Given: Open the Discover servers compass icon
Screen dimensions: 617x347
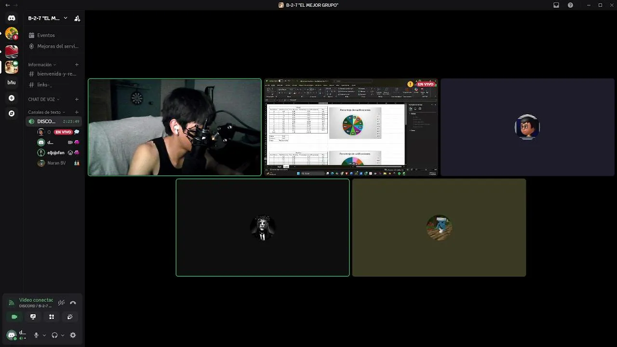Looking at the screenshot, I should click(12, 113).
